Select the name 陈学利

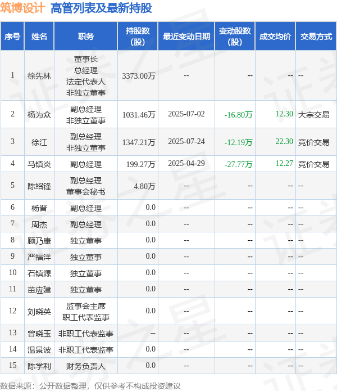click(x=39, y=366)
